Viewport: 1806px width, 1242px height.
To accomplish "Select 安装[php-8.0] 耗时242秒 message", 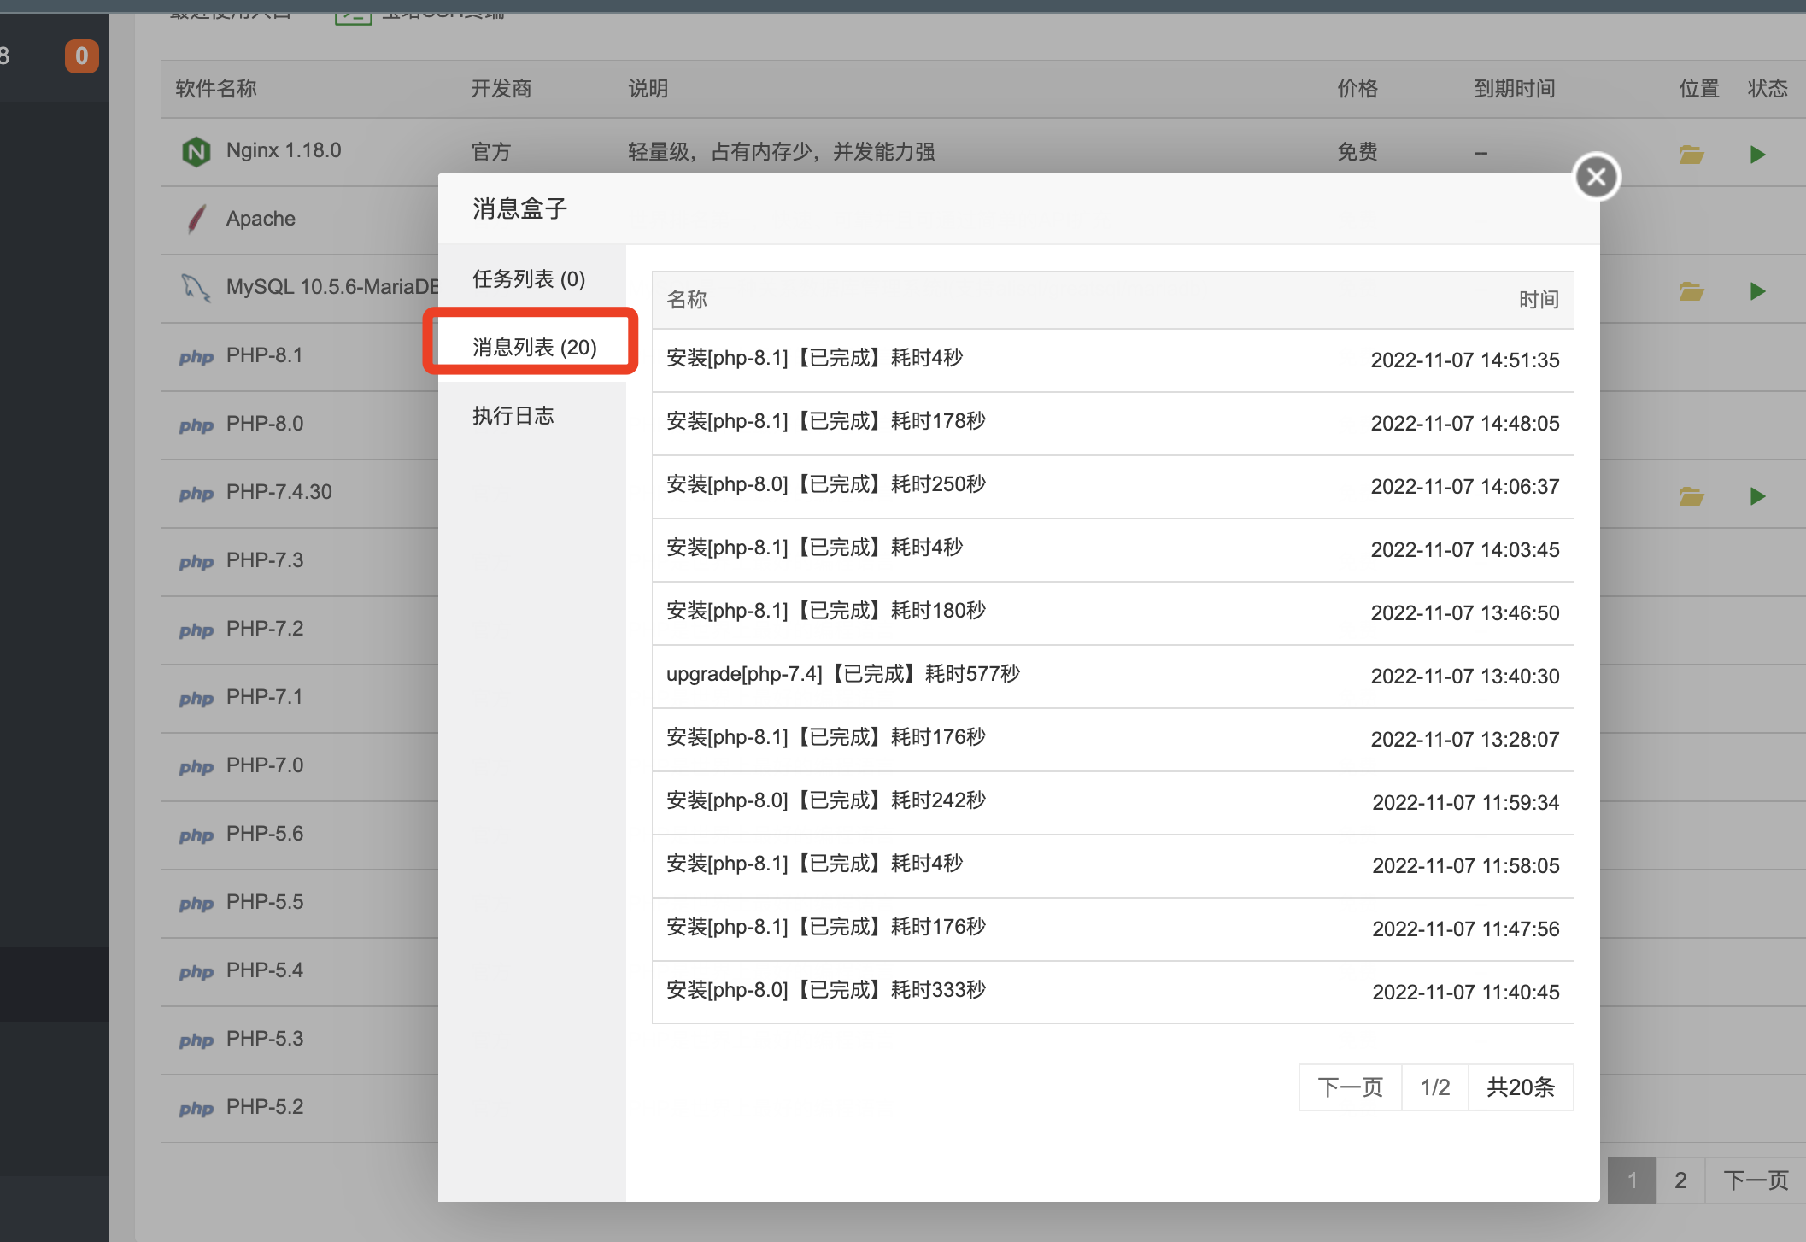I will pyautogui.click(x=1112, y=803).
